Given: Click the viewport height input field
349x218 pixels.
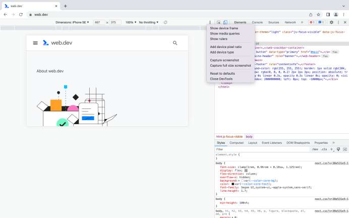Looking at the screenshot, I should click(115, 22).
